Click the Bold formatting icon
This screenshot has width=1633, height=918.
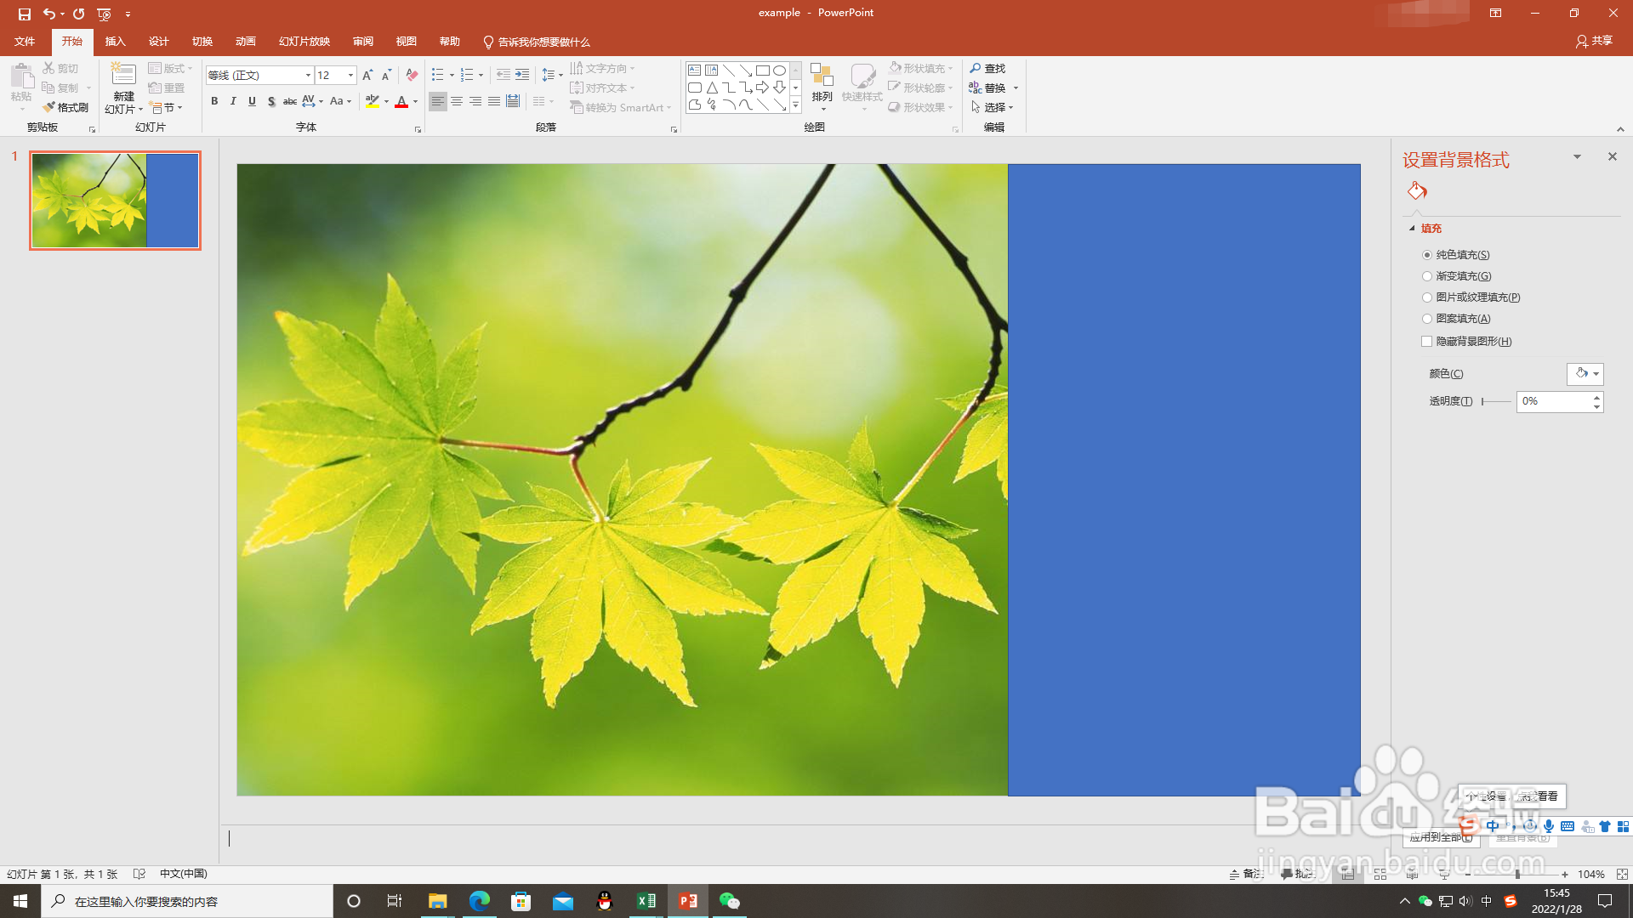pos(214,101)
